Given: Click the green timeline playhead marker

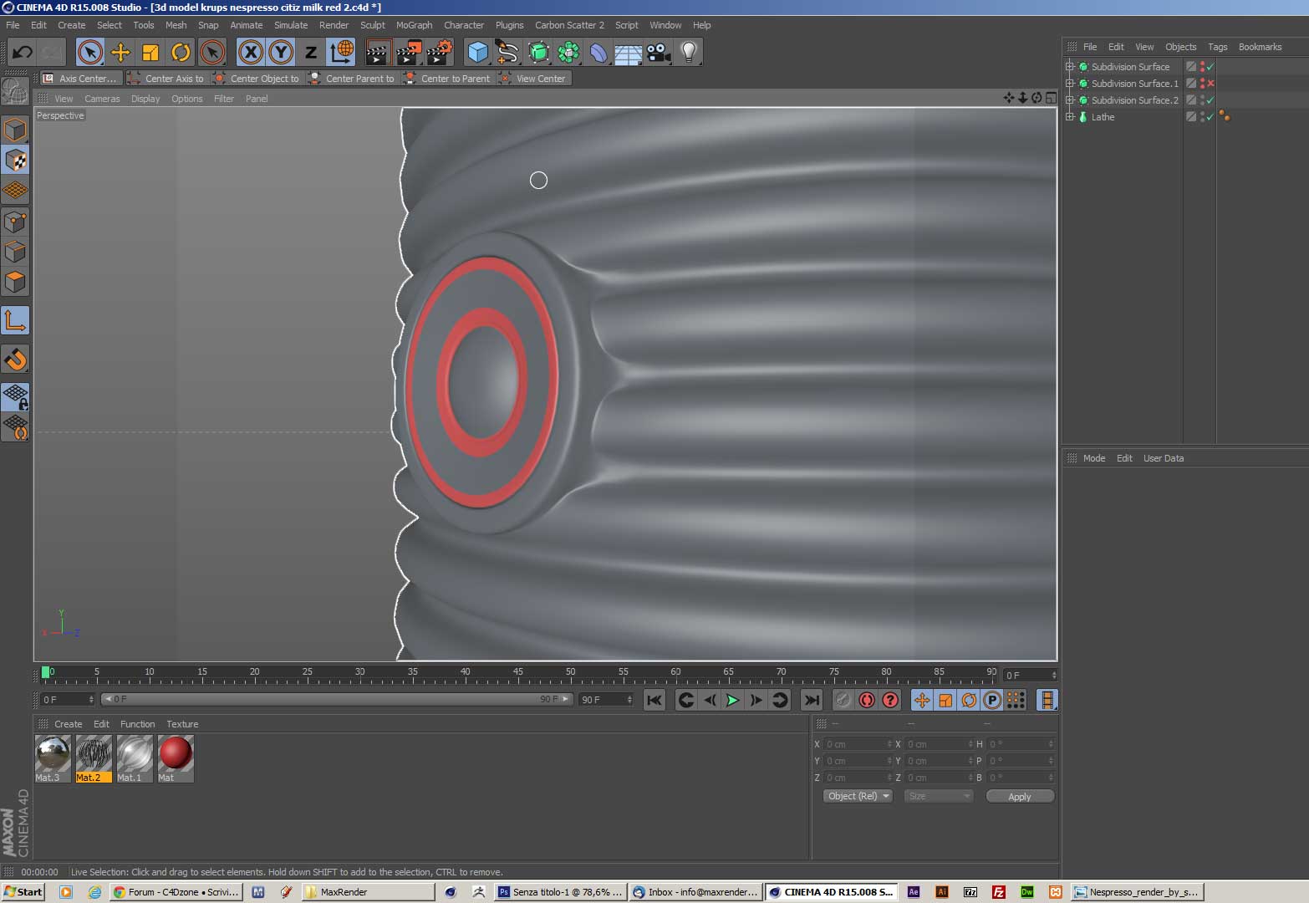Looking at the screenshot, I should click(46, 672).
